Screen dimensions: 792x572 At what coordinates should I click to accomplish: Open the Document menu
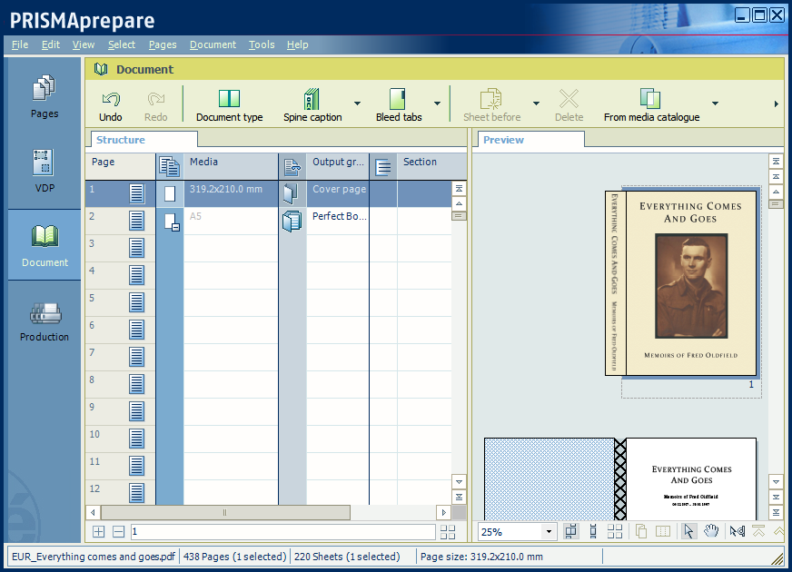pyautogui.click(x=213, y=44)
